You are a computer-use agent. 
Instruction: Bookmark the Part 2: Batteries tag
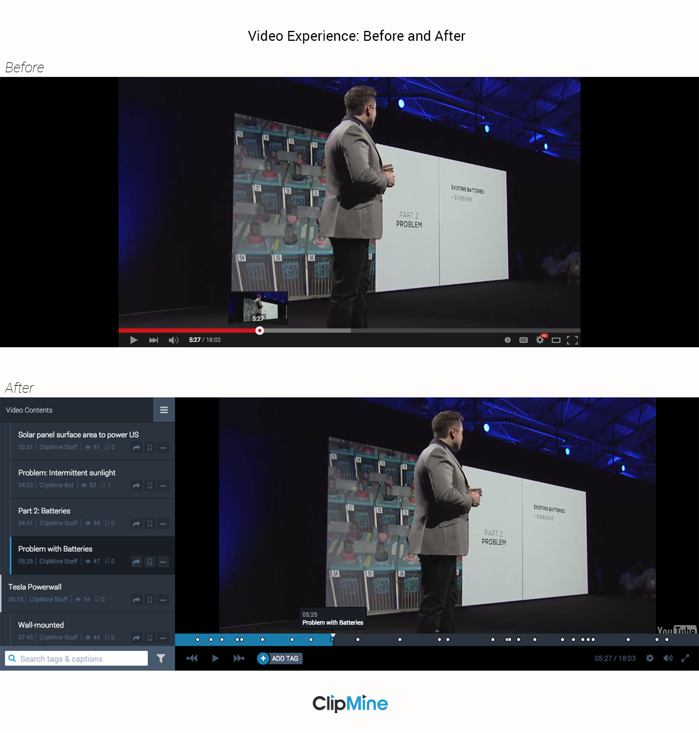pyautogui.click(x=150, y=524)
